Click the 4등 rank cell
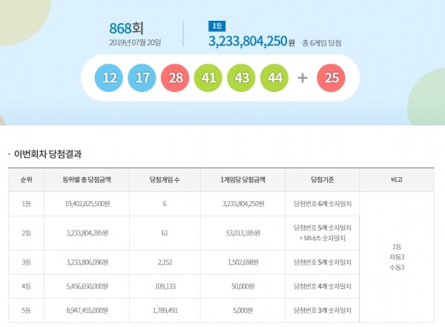 (27, 286)
